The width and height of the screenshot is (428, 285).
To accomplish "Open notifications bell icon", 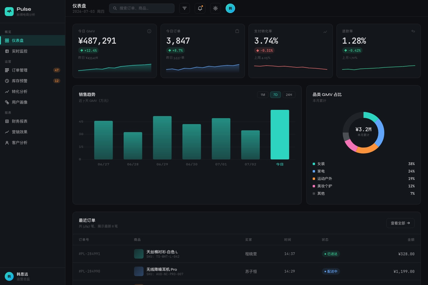I will coord(200,8).
